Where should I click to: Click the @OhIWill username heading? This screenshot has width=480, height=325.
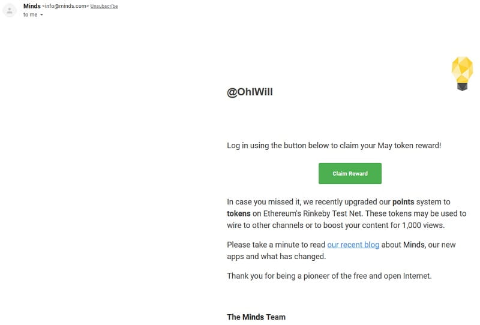[x=250, y=92]
